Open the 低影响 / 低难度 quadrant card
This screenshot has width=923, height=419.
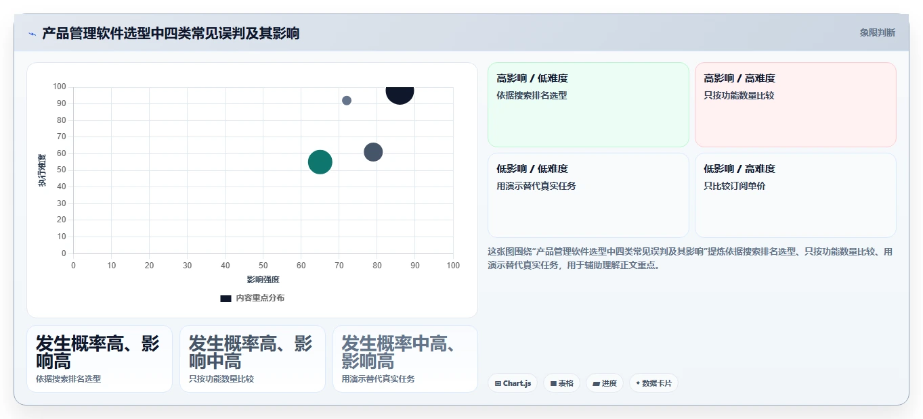point(588,195)
